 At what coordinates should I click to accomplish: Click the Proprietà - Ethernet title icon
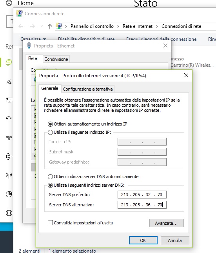point(29,46)
